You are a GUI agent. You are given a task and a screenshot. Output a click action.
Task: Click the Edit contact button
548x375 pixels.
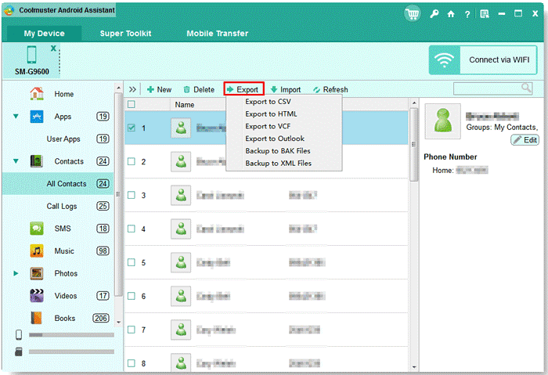525,140
